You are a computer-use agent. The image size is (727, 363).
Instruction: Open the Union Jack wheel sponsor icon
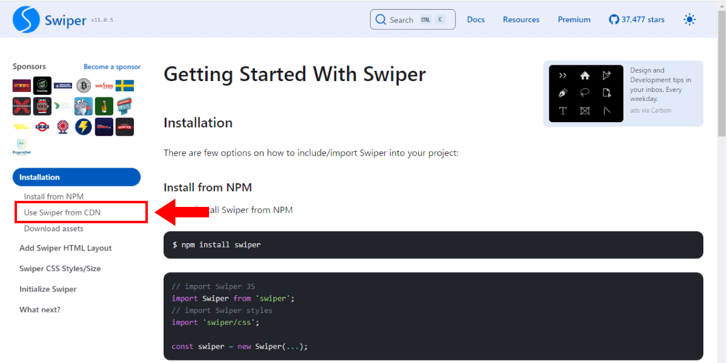point(63,127)
